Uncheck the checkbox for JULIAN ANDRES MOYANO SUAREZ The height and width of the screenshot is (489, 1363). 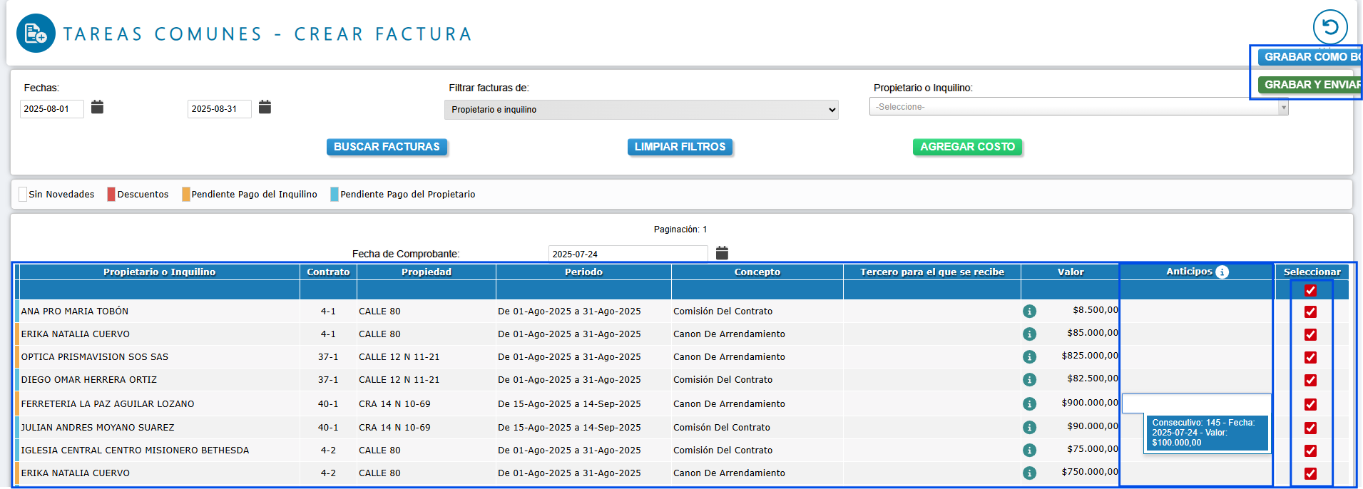(x=1310, y=428)
